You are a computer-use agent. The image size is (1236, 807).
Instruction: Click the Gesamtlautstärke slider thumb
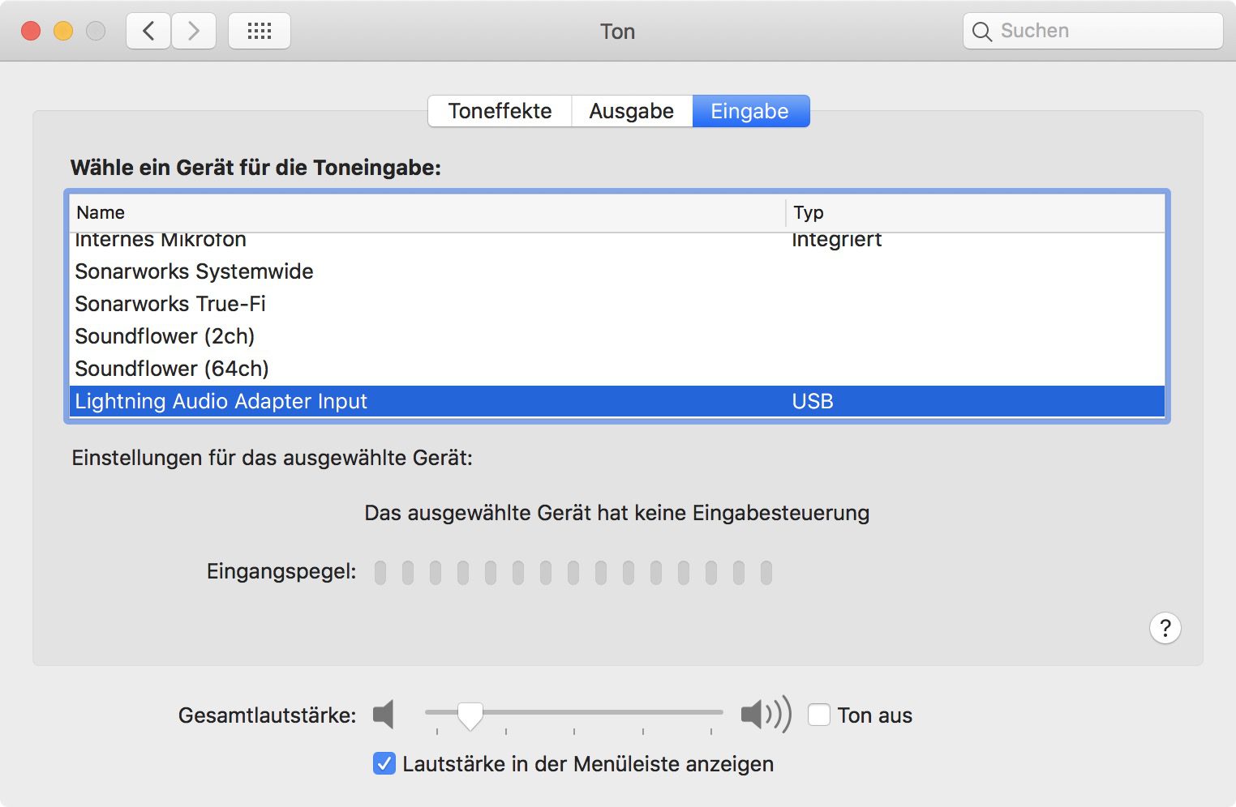point(470,715)
